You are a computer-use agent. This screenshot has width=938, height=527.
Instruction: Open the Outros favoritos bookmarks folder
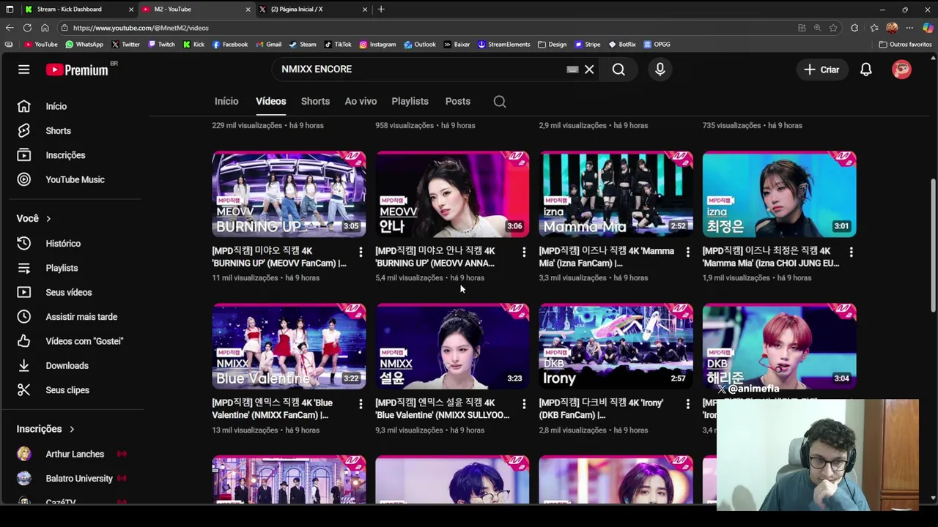[x=905, y=45]
